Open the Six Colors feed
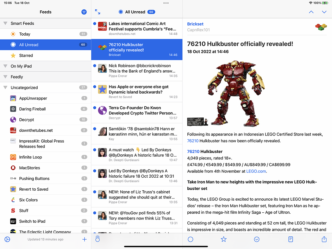Image resolution: width=332 pixels, height=249 pixels. (x=45, y=200)
